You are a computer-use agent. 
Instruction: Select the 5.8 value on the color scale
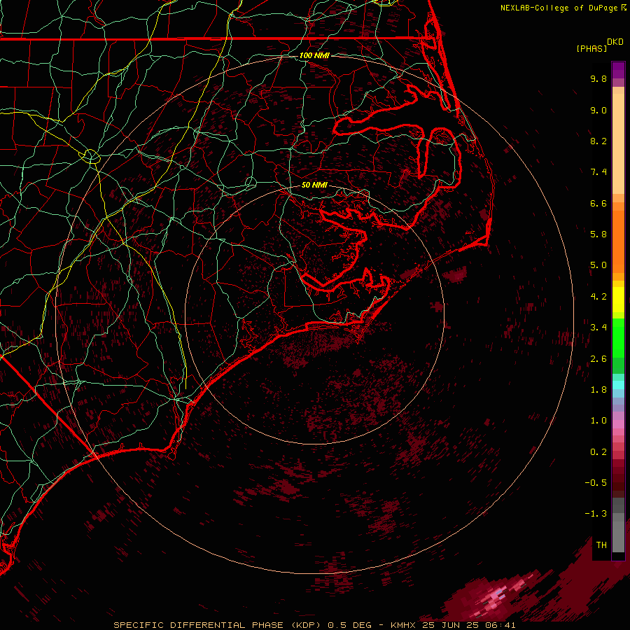coord(598,234)
